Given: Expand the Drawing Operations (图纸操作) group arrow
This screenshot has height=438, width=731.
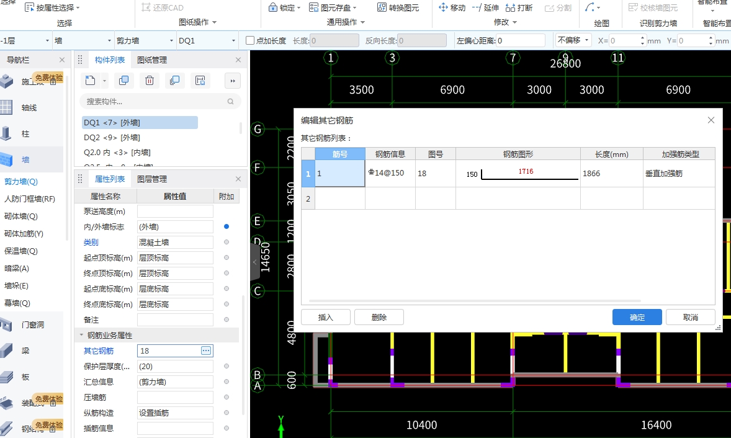Looking at the screenshot, I should [x=215, y=22].
